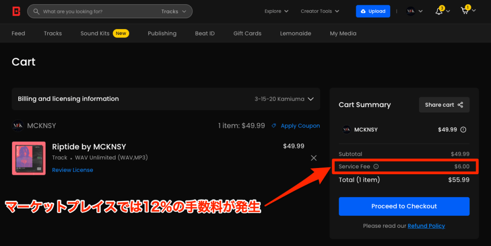
Task: Expand the Explore menu
Action: pos(277,11)
